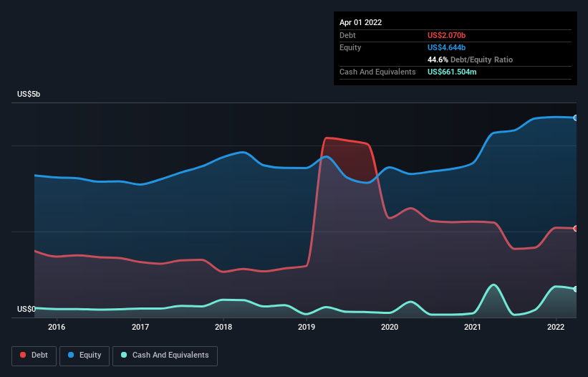Click the 2019 x-axis label
Image resolution: width=588 pixels, height=377 pixels.
[x=307, y=327]
